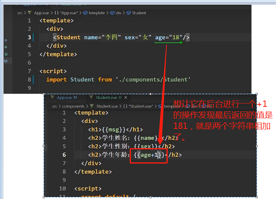This screenshot has width=276, height=199.
Task: Click the Vue icon on Student.vue tab
Action: [x=91, y=97]
